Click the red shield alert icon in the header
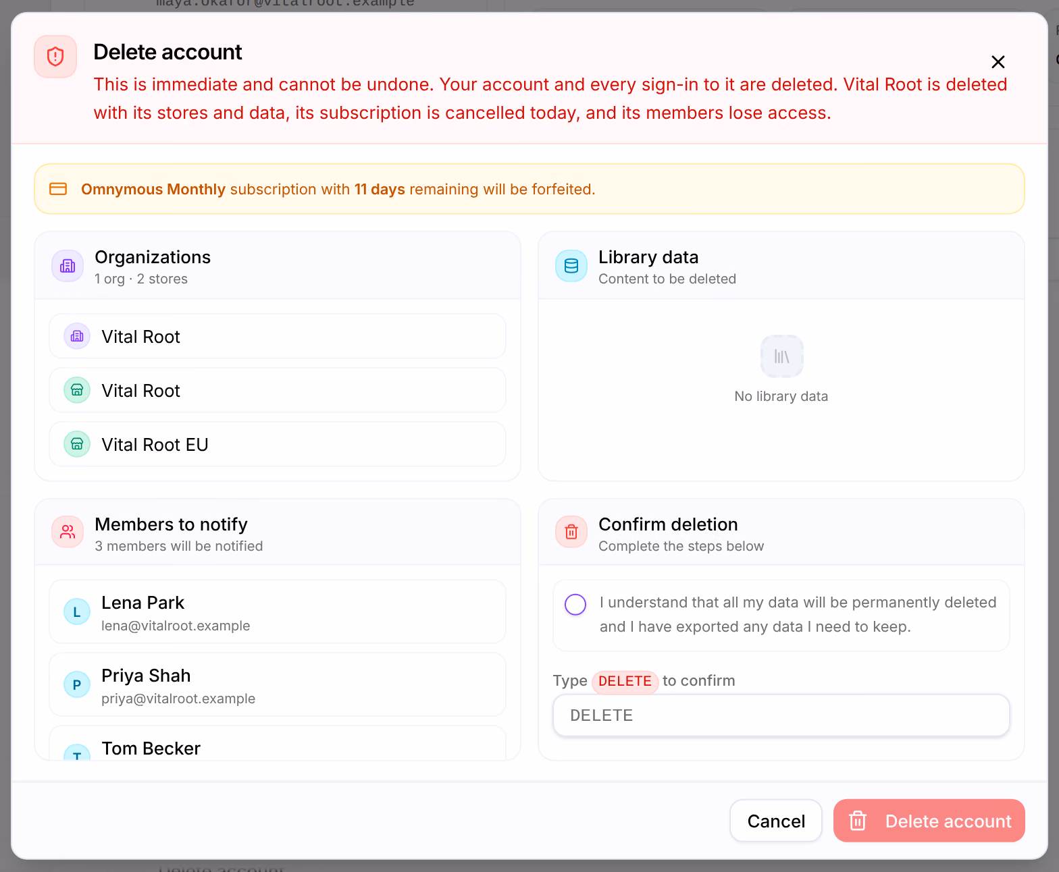 (x=55, y=57)
